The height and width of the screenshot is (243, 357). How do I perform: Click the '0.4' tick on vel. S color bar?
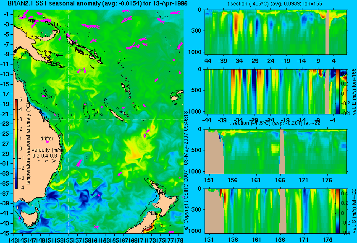(344, 193)
